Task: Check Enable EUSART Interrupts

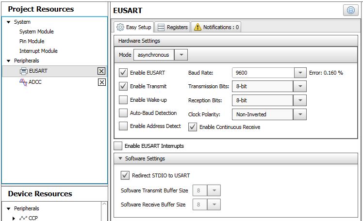Action: coord(118,146)
